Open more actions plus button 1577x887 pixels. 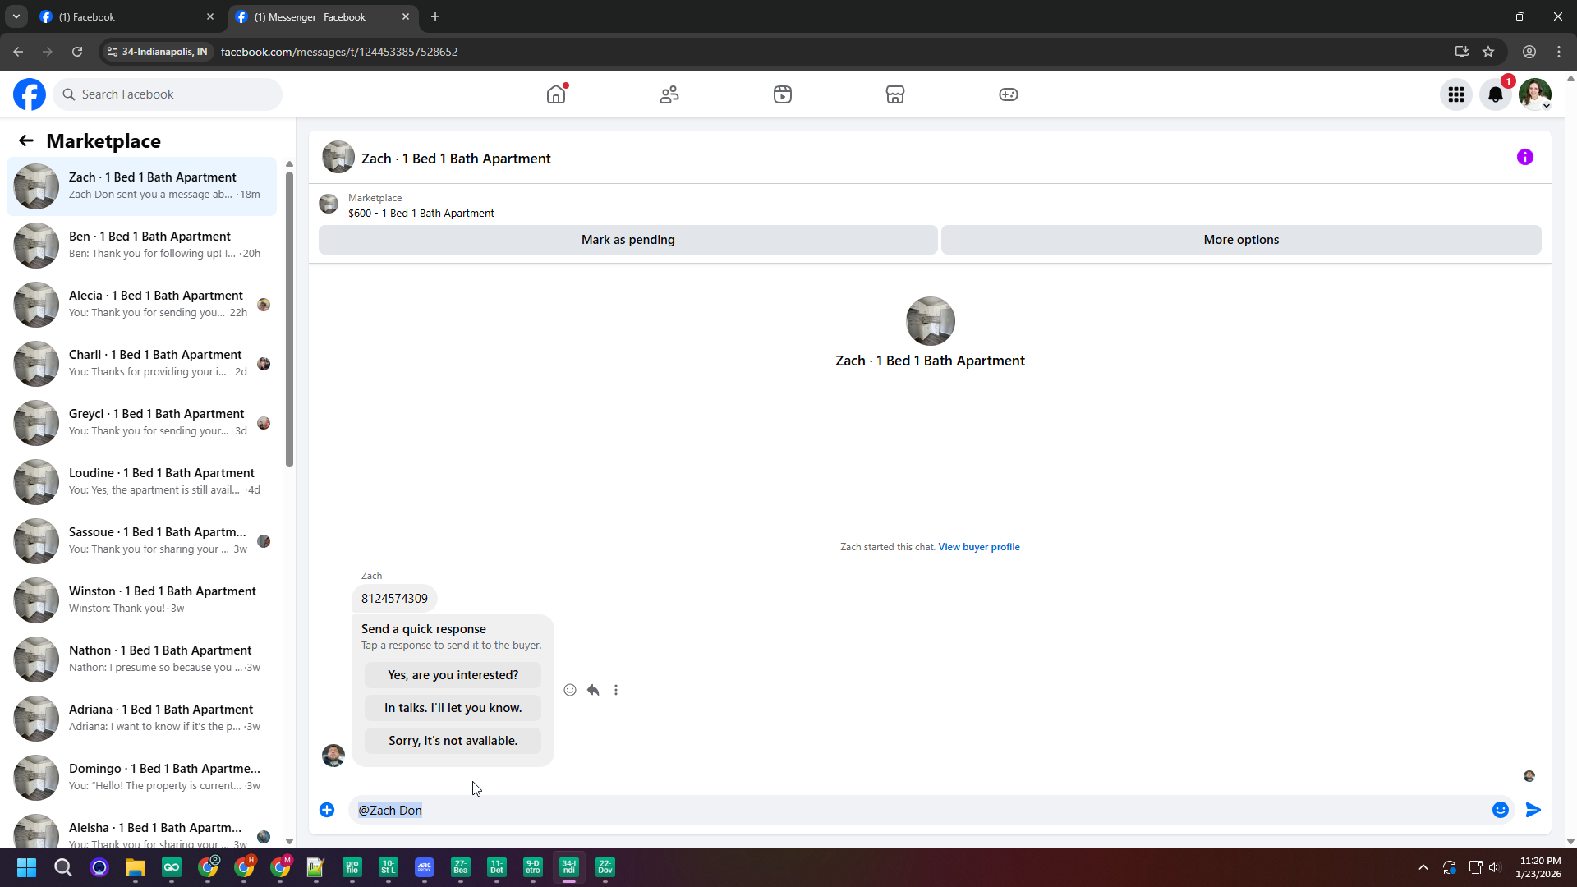327,810
